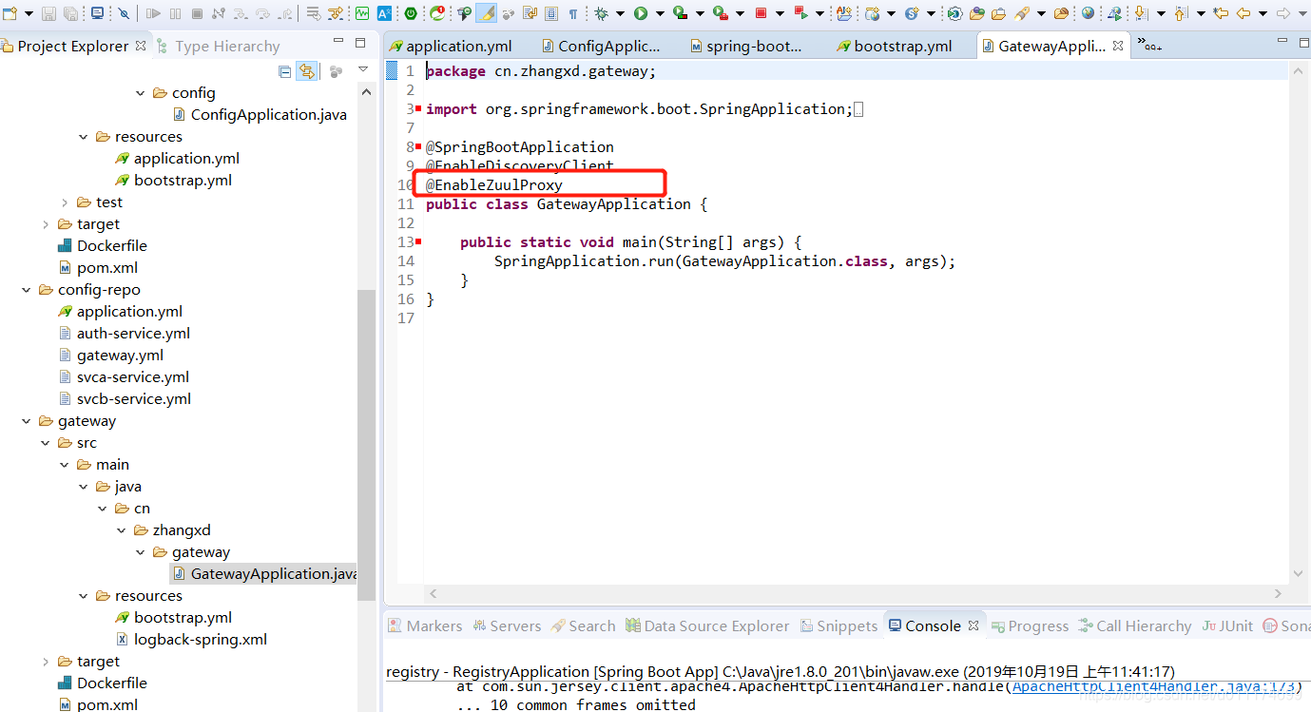The width and height of the screenshot is (1311, 712).
Task: Click the green Run toolbar icon
Action: (x=640, y=13)
